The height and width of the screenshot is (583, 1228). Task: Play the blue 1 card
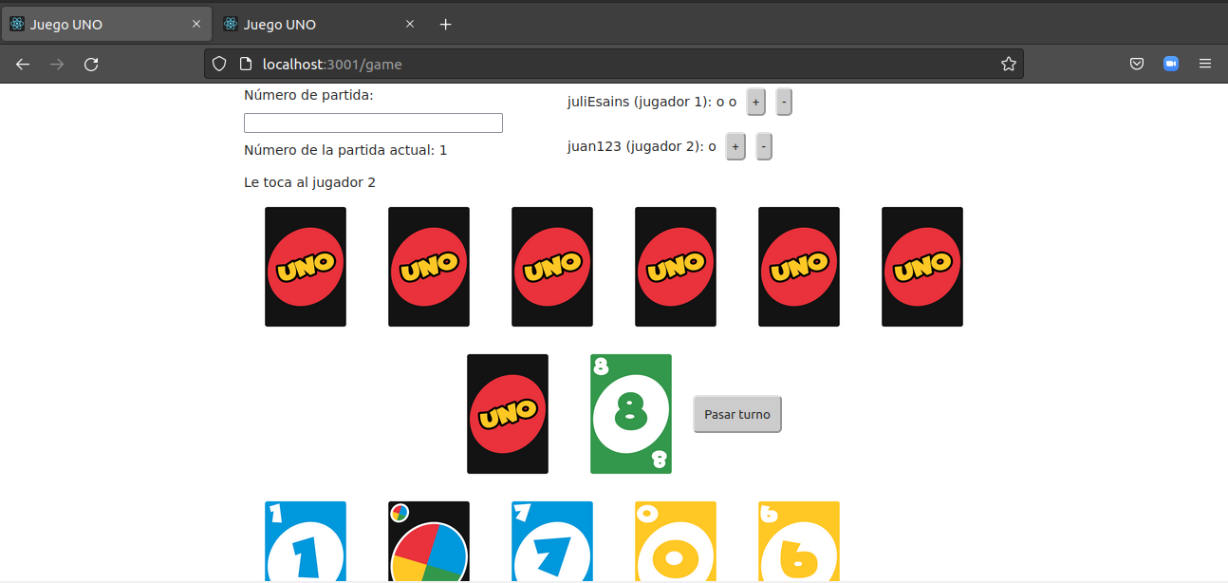coord(306,541)
